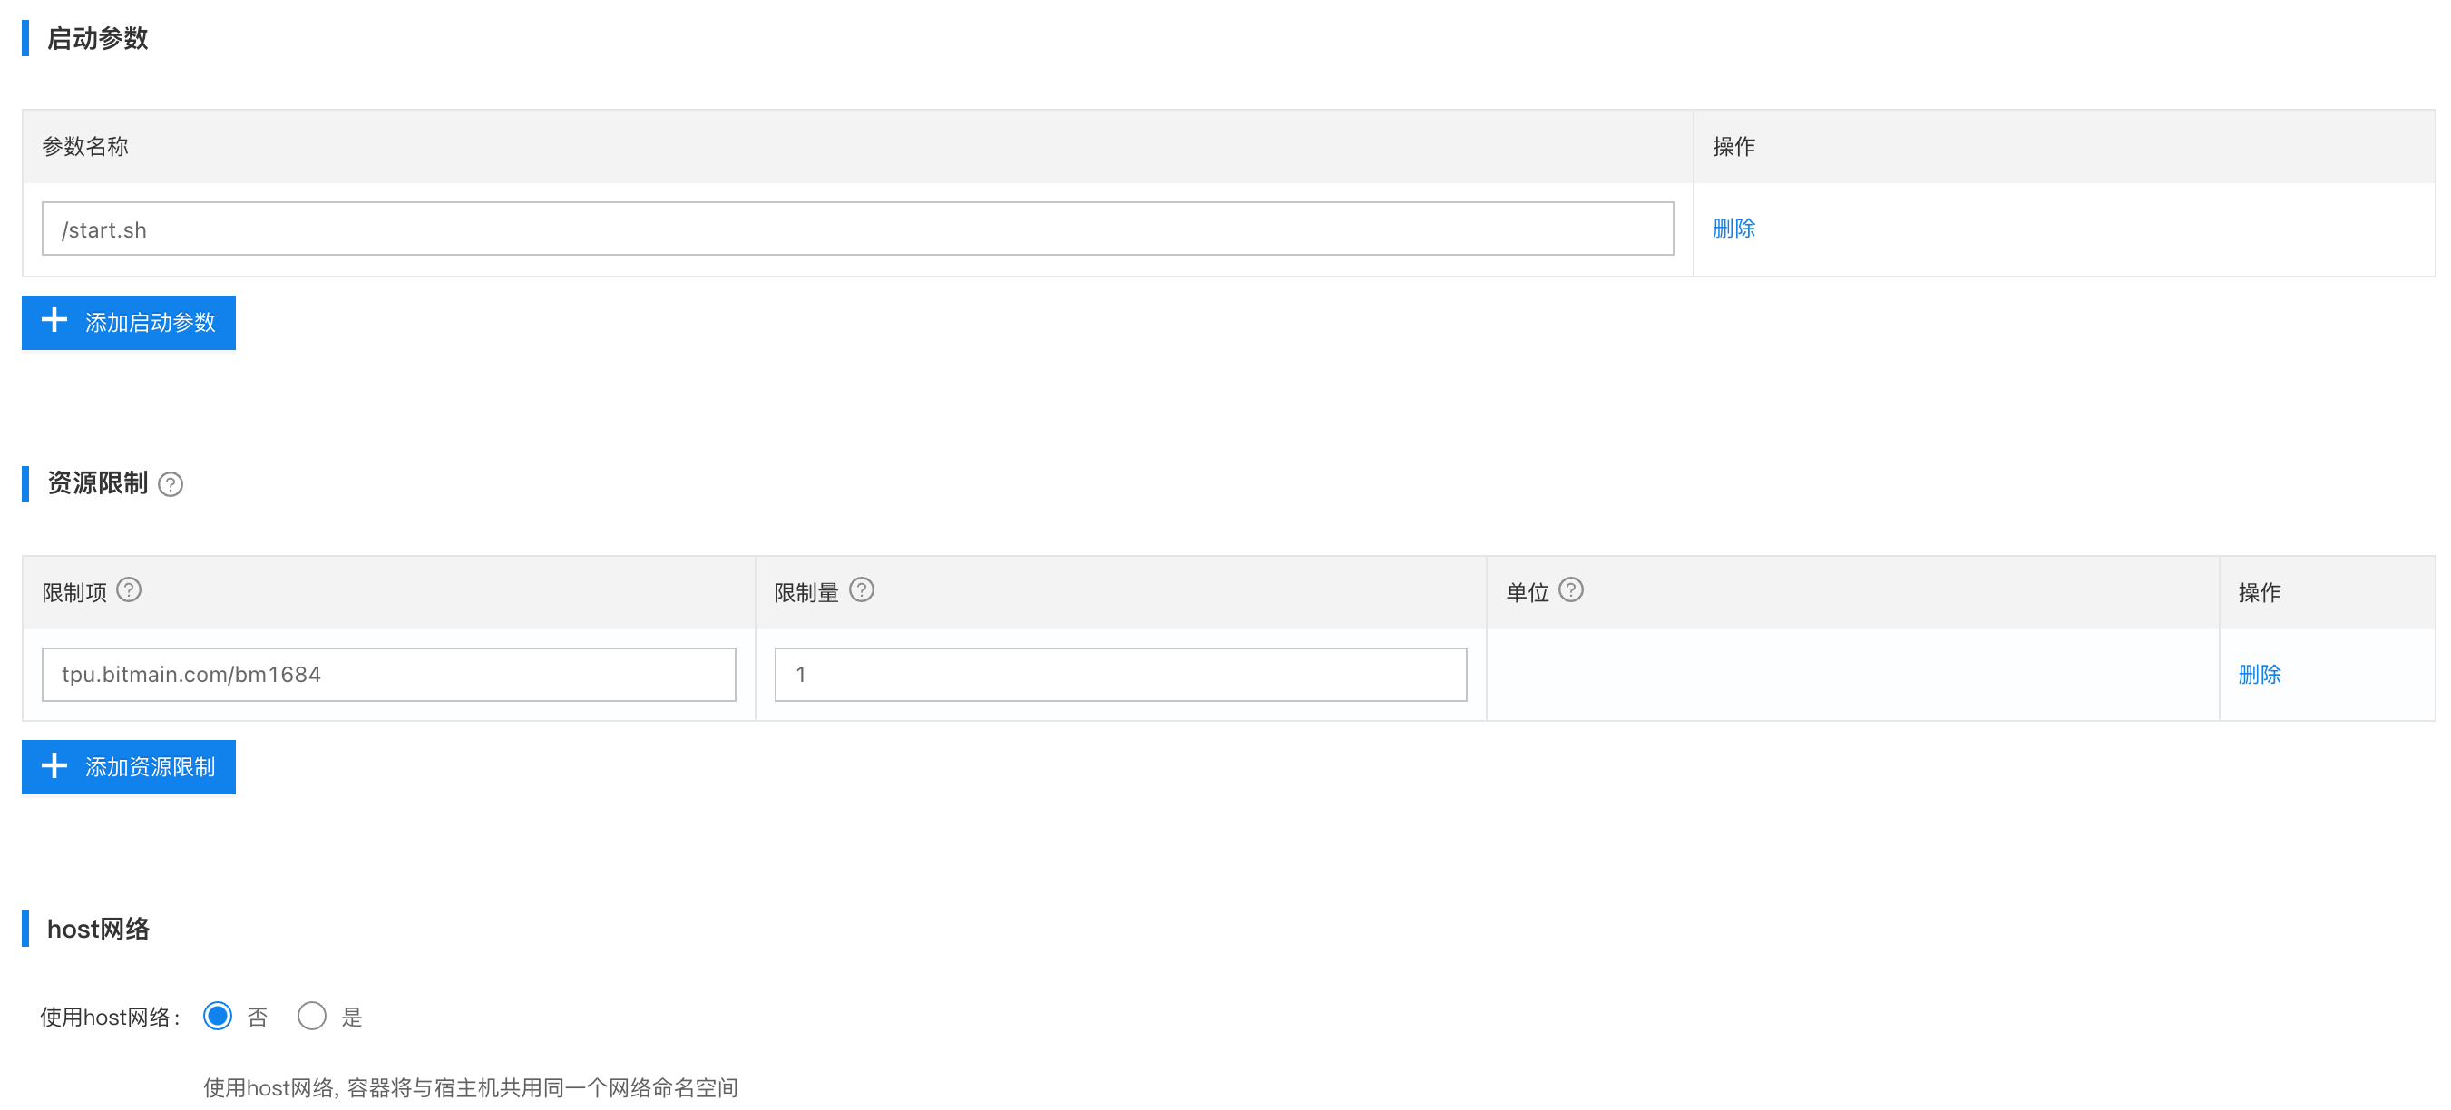This screenshot has width=2451, height=1110.
Task: Focus the limit amount field showing 1
Action: [1120, 675]
